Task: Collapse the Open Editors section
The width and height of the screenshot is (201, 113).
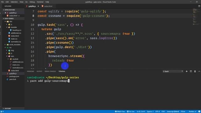Action: click(10, 10)
